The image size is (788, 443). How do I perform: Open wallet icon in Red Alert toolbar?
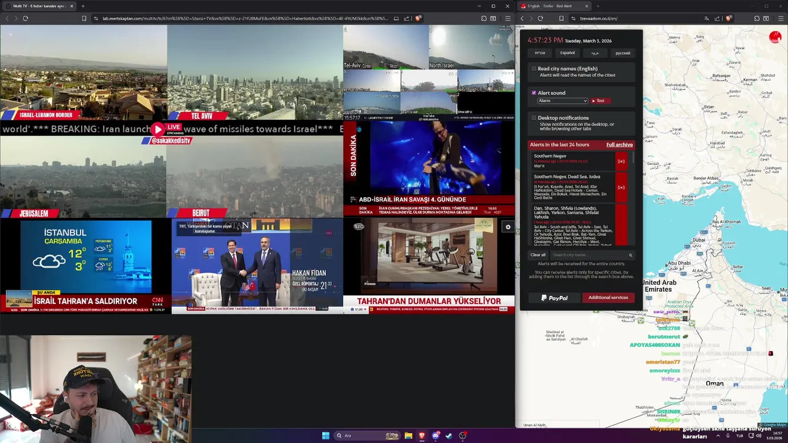click(766, 18)
